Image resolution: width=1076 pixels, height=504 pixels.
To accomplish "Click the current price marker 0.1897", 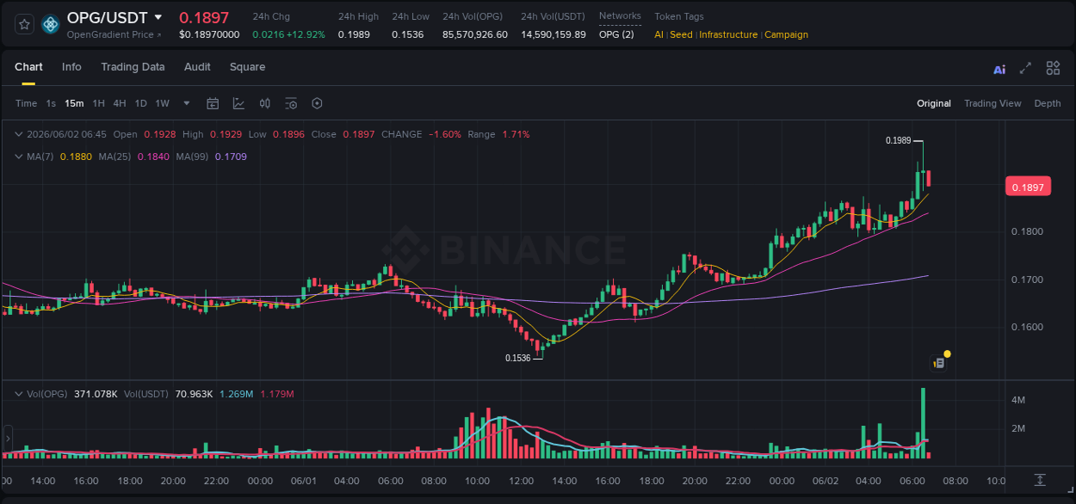I will coord(1028,187).
